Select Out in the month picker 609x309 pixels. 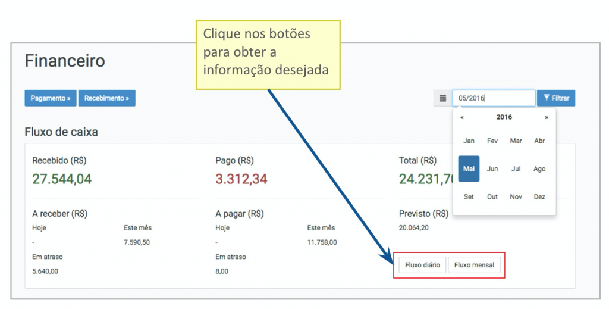[x=492, y=196]
